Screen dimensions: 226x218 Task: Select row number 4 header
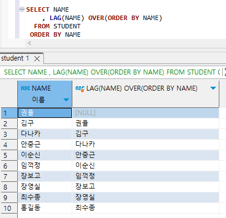9,145
